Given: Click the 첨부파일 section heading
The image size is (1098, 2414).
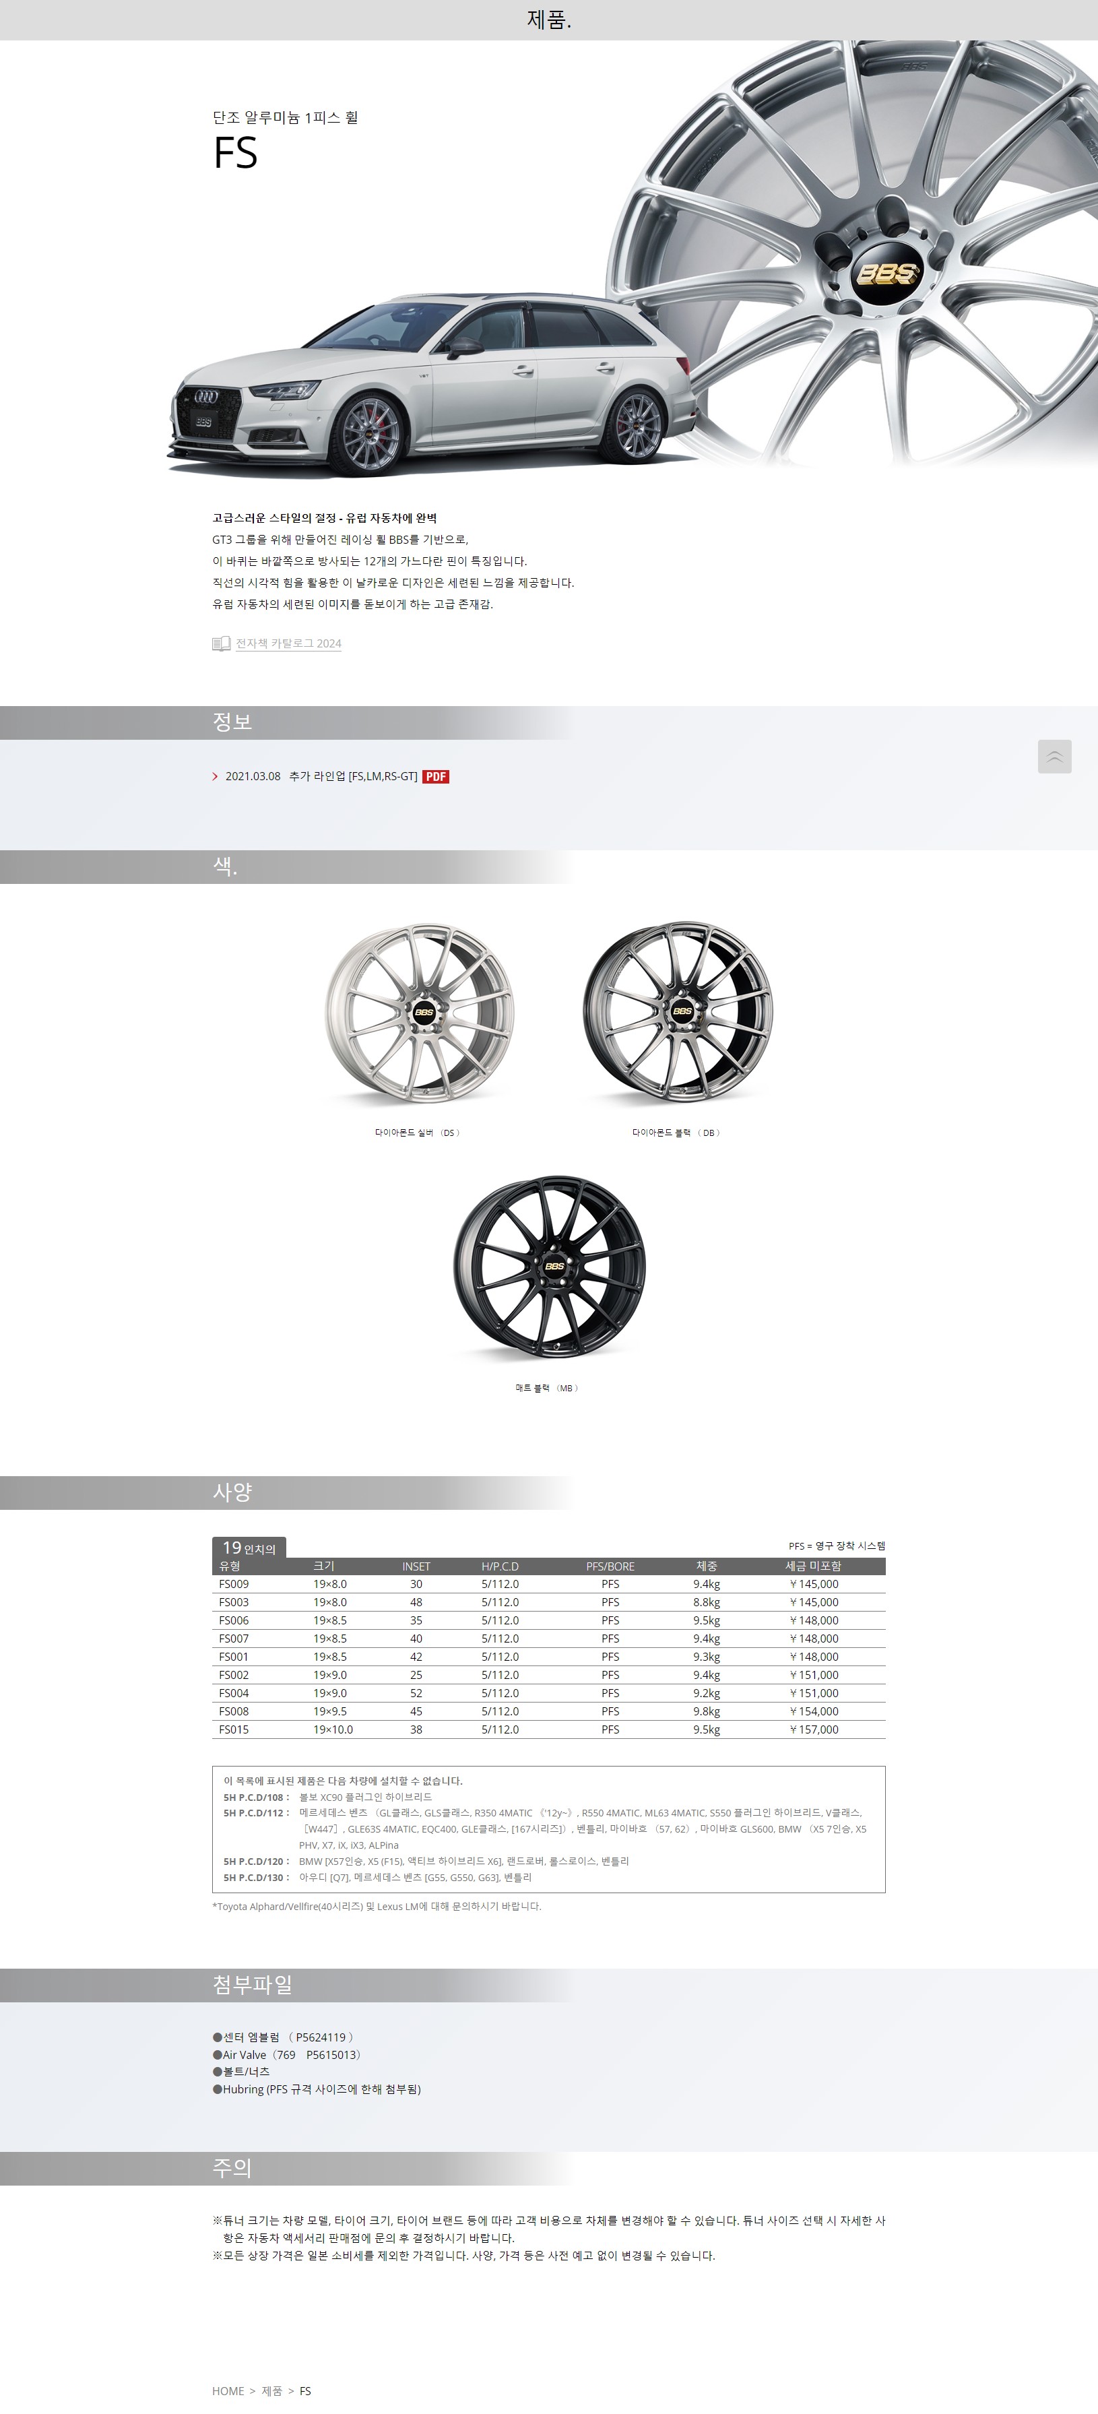Looking at the screenshot, I should coord(253,1985).
